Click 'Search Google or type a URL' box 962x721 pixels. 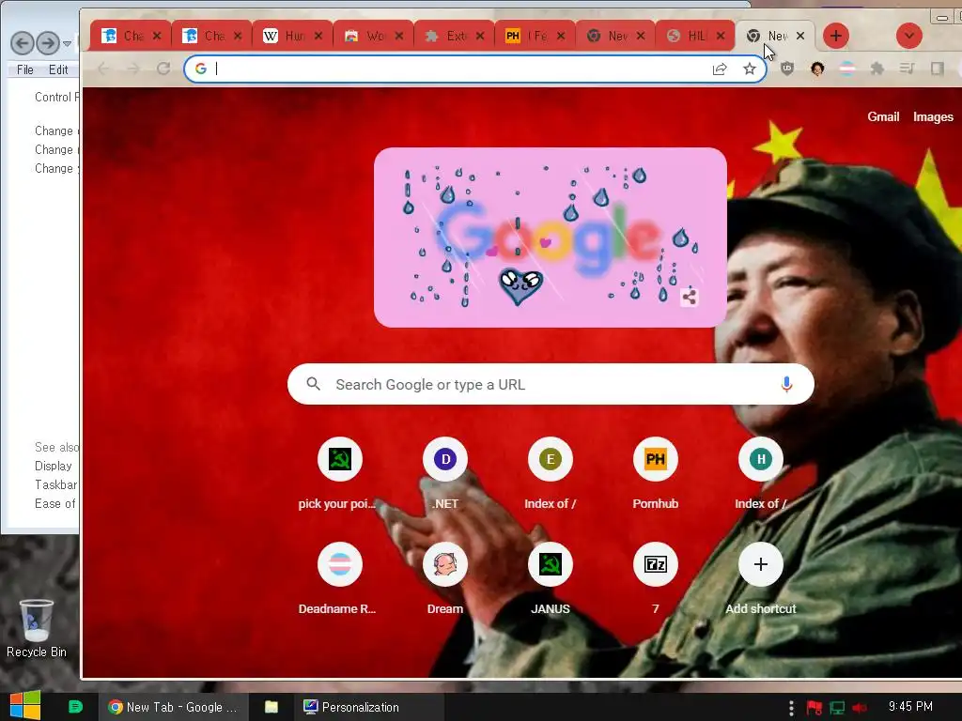tap(551, 384)
